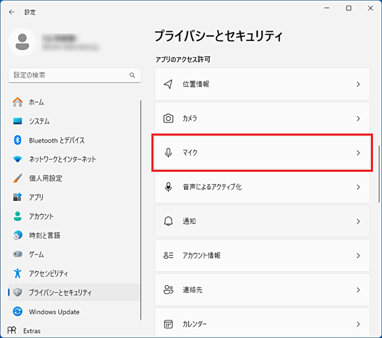Image resolution: width=382 pixels, height=338 pixels.
Task: Open マイク via its chevron
Action: 358,153
